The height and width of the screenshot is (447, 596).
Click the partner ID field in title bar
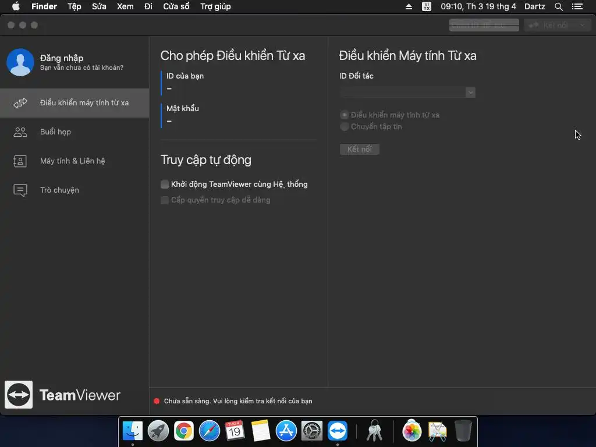point(484,25)
